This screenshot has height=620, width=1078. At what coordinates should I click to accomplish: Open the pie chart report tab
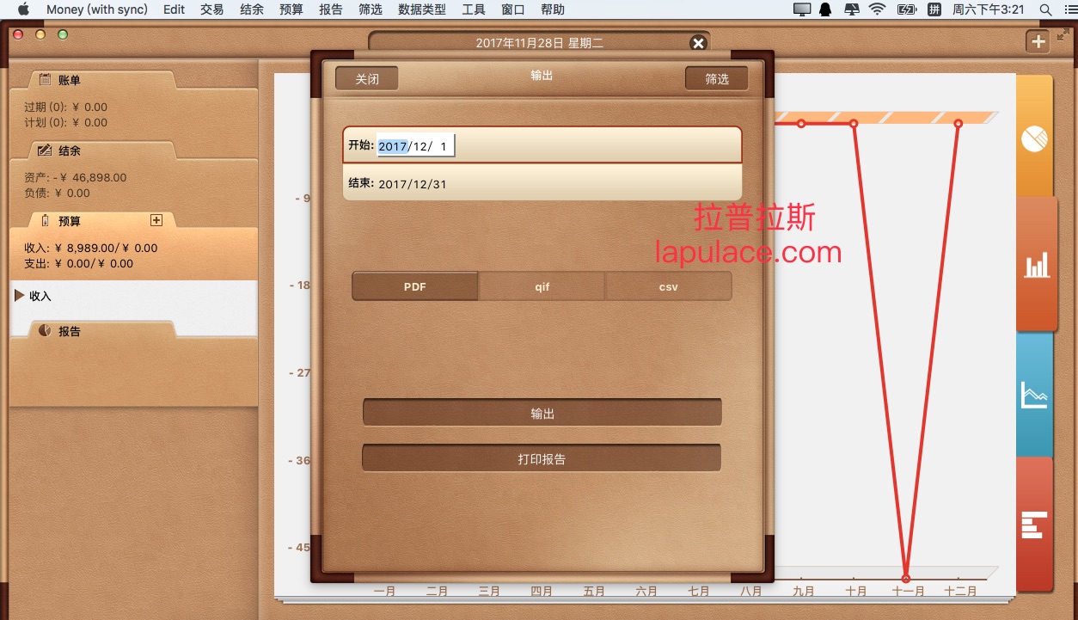[x=1034, y=138]
